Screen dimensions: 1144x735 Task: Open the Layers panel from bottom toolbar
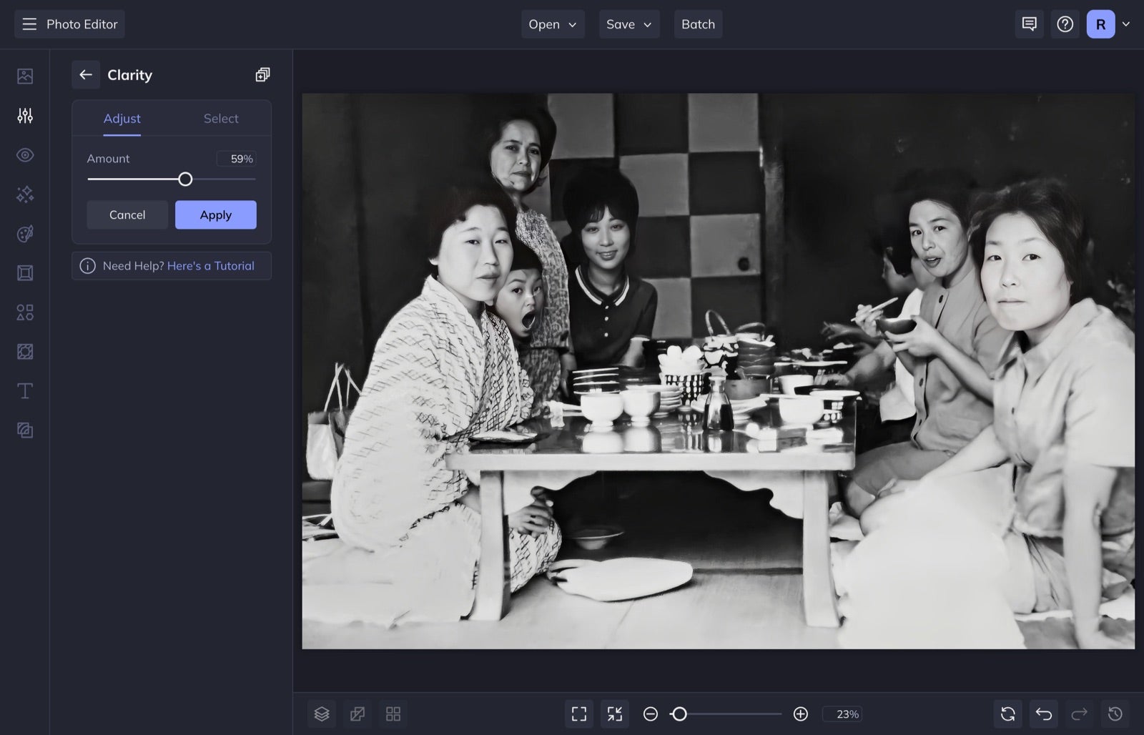click(322, 713)
